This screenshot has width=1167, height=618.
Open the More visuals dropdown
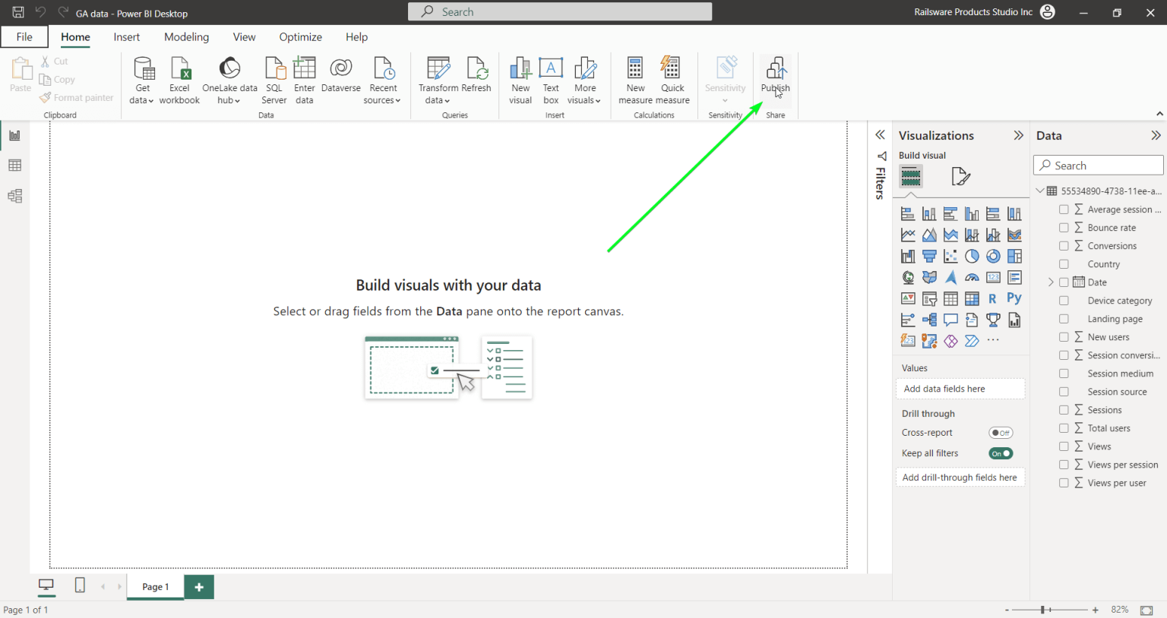(x=585, y=78)
